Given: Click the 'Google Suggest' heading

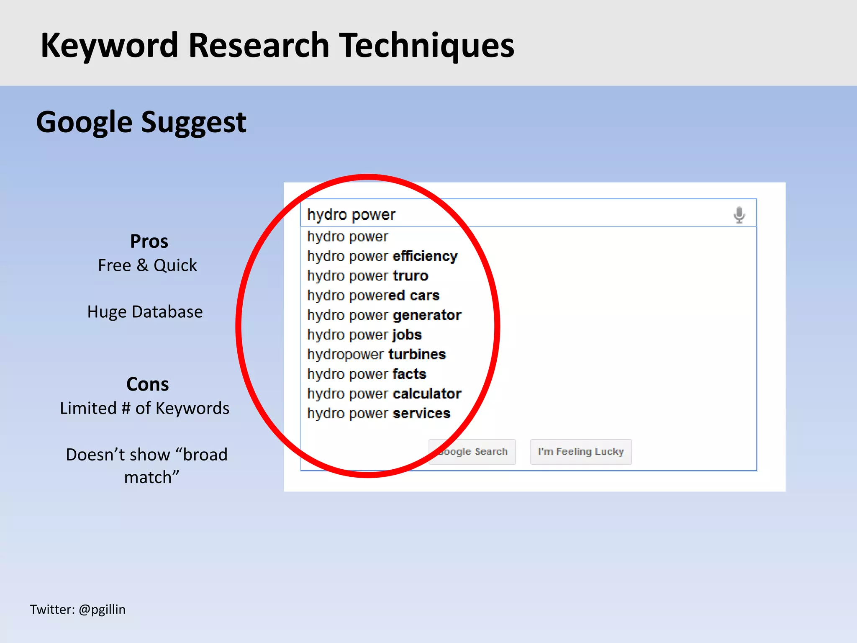Looking at the screenshot, I should pos(141,123).
